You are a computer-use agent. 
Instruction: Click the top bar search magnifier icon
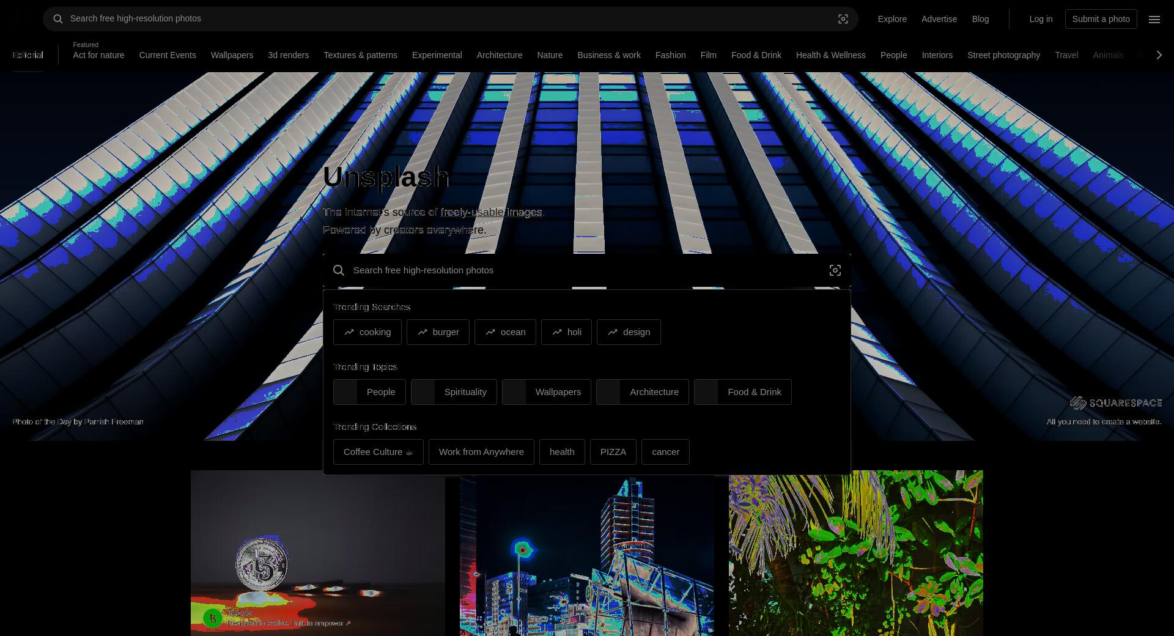coord(58,19)
